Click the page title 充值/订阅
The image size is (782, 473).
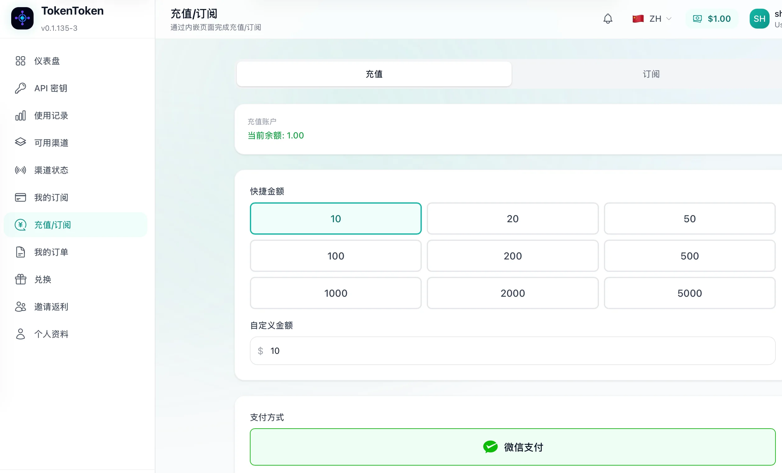[194, 14]
